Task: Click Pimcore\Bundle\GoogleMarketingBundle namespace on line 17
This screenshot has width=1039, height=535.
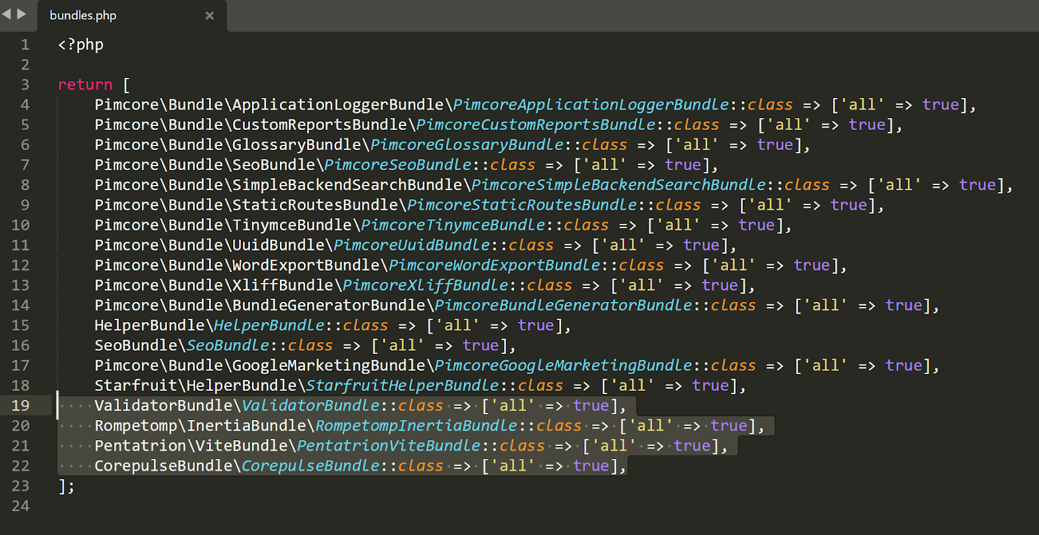Action: [x=260, y=366]
